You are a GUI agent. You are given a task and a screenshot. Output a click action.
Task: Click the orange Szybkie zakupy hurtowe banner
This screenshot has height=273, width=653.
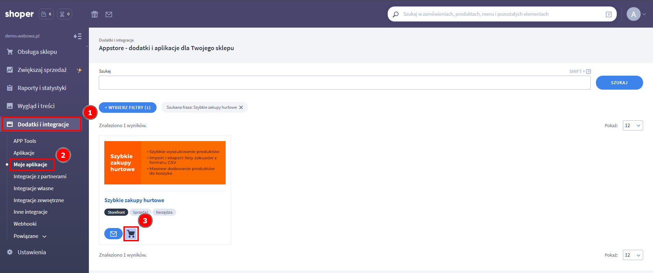(165, 163)
